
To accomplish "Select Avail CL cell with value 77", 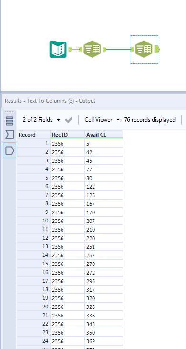I will click(103, 169).
